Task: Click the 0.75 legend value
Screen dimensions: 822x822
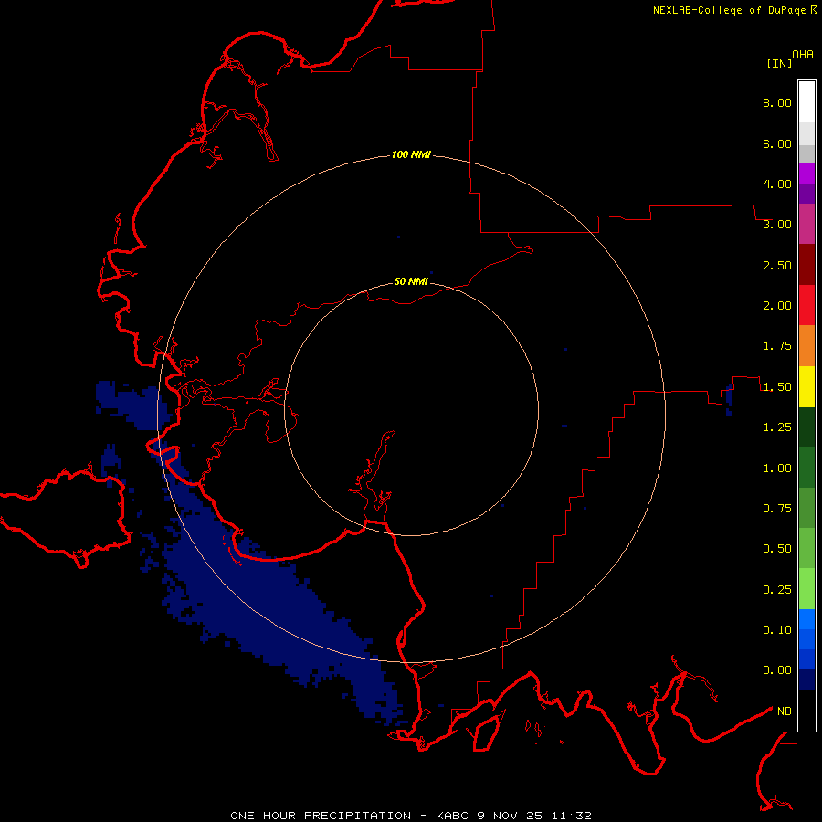Action: point(777,509)
